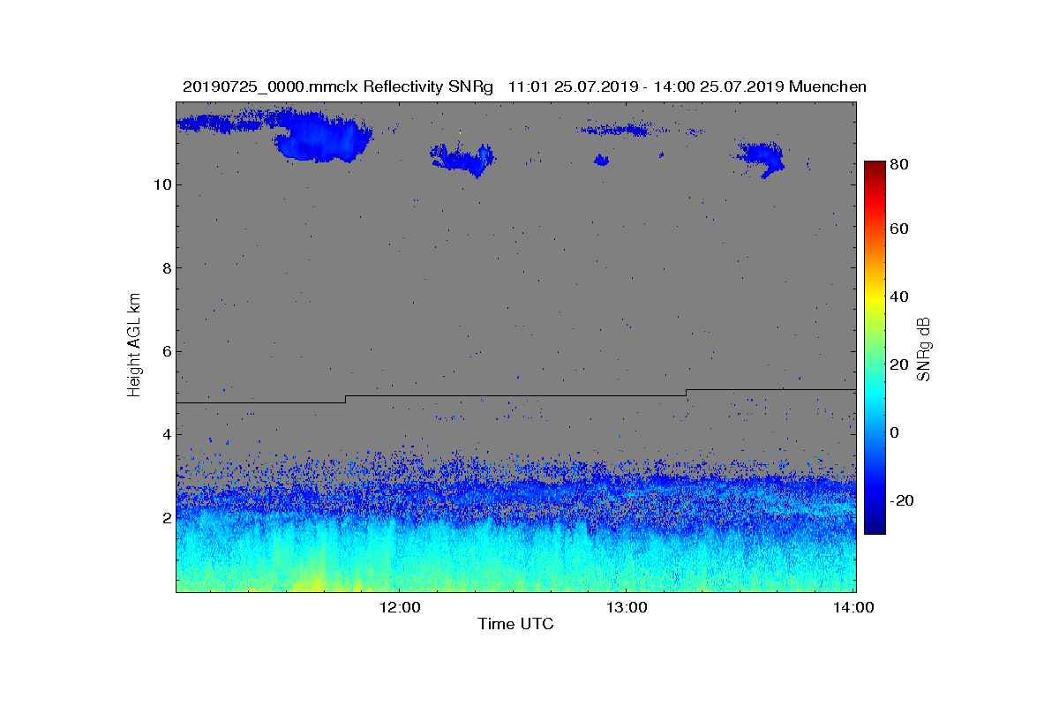Click the colorbar value label 20
The image size is (1059, 706).
pos(901,364)
